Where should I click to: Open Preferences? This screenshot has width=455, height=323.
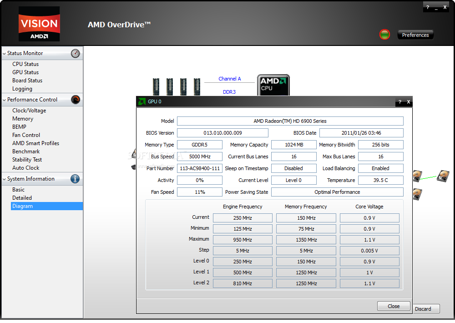[x=415, y=35]
